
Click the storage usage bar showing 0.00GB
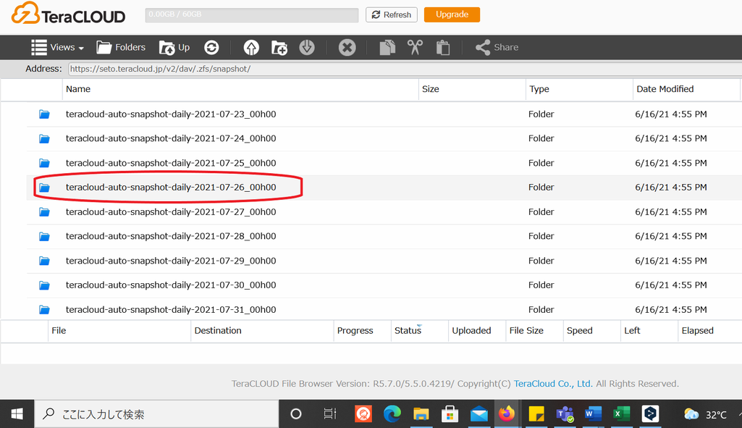pyautogui.click(x=250, y=14)
